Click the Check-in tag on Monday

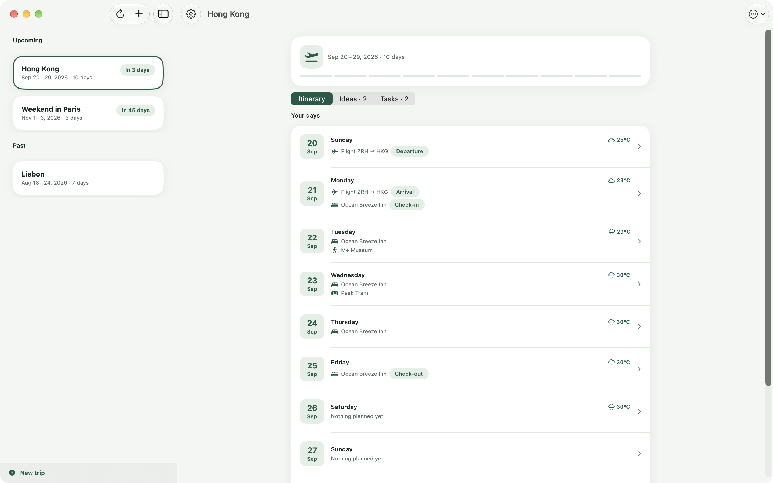(407, 205)
